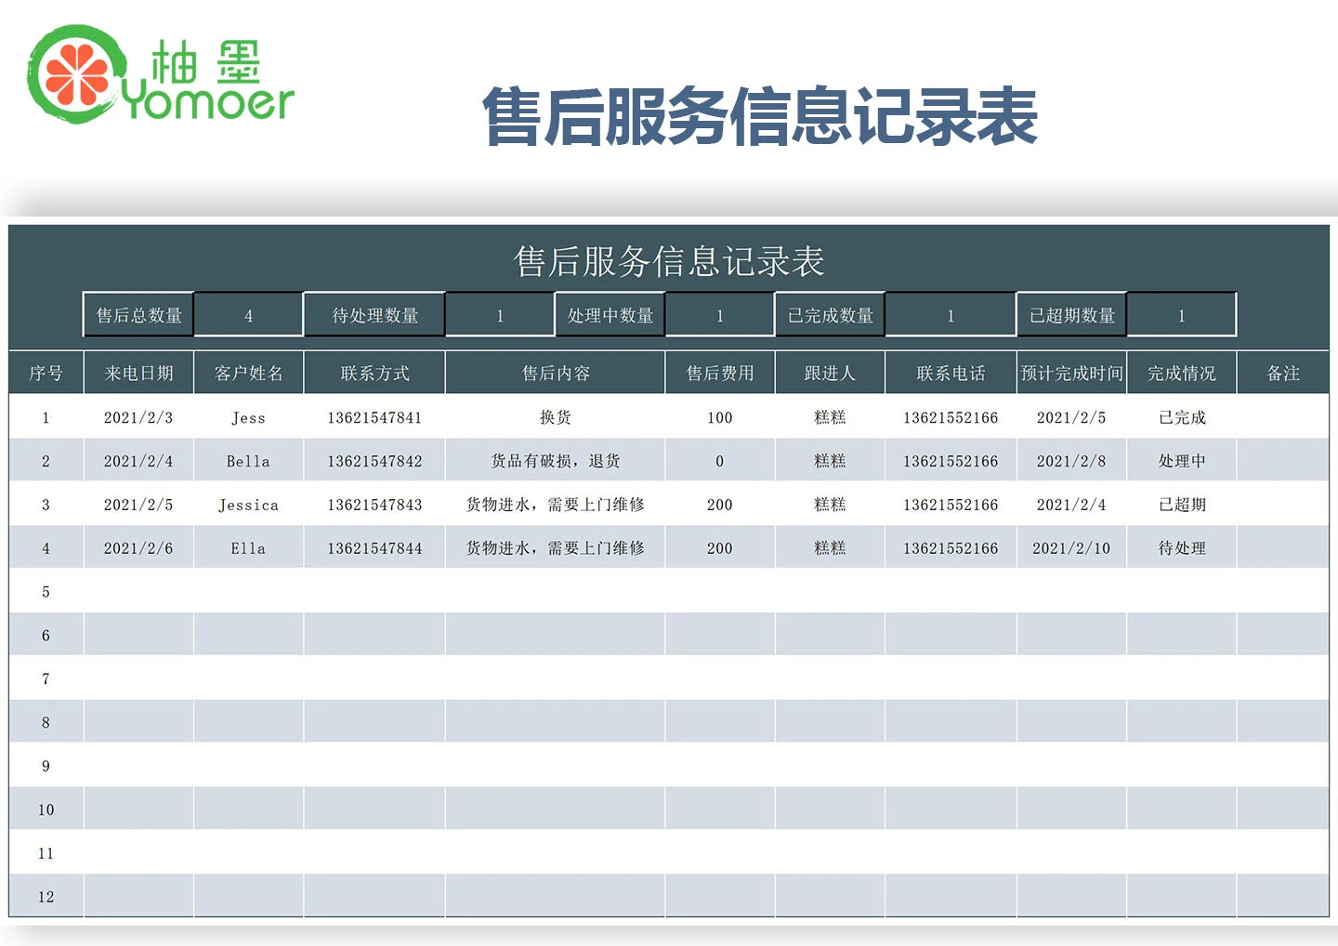1338x946 pixels.
Task: Select the 售后费用 cell showing 100
Action: coord(719,418)
